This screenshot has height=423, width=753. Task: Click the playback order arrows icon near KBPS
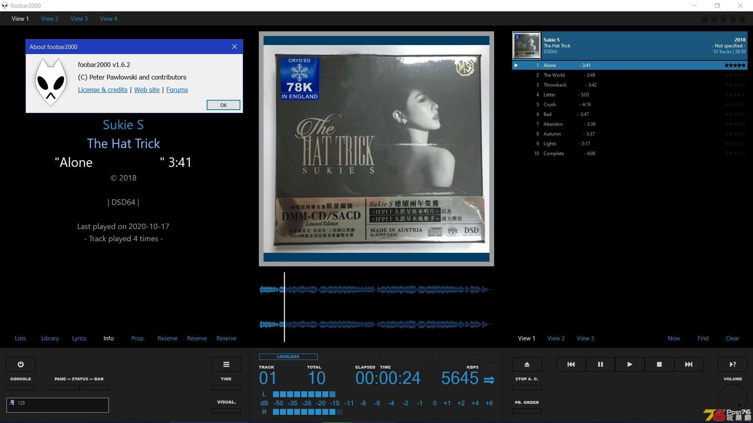pos(489,380)
